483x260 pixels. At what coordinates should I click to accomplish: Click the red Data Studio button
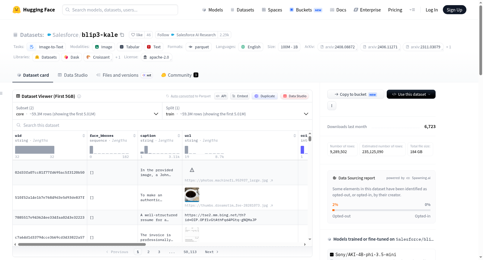tap(295, 96)
